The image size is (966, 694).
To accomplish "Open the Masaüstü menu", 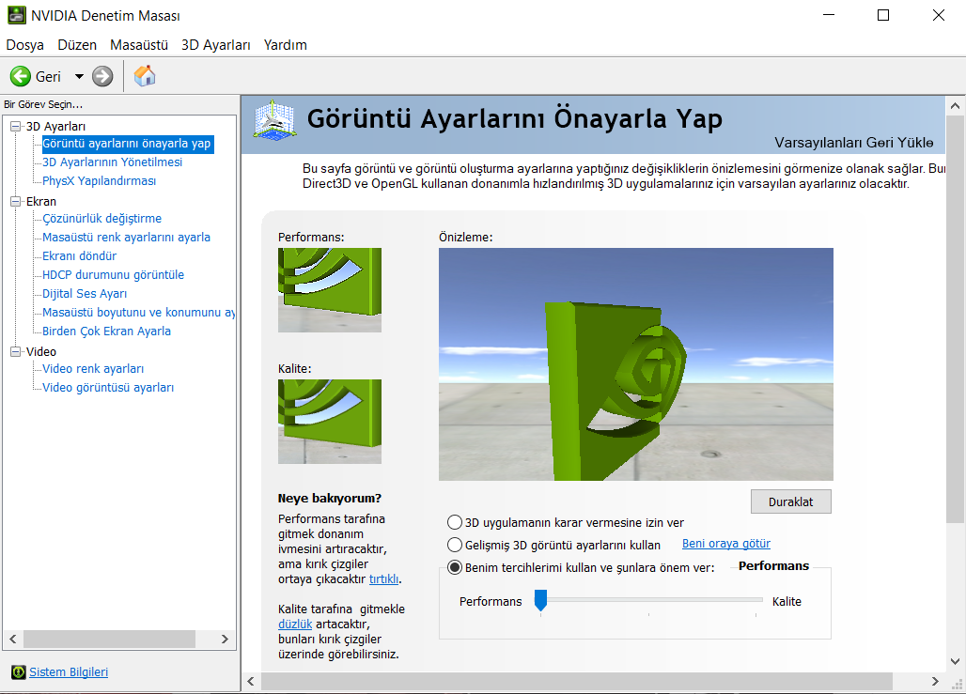I will [138, 45].
